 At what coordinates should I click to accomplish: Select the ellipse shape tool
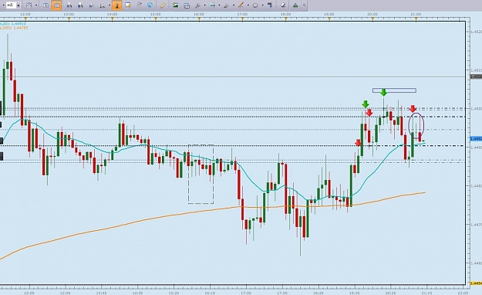(255, 5)
